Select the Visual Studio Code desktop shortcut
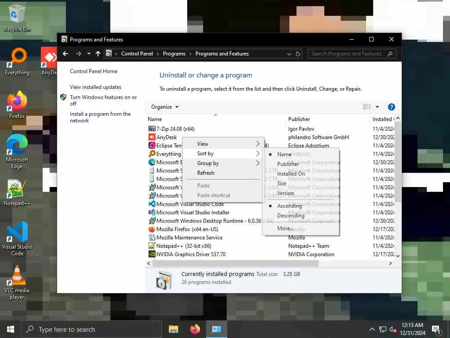450x338 pixels. (17, 239)
